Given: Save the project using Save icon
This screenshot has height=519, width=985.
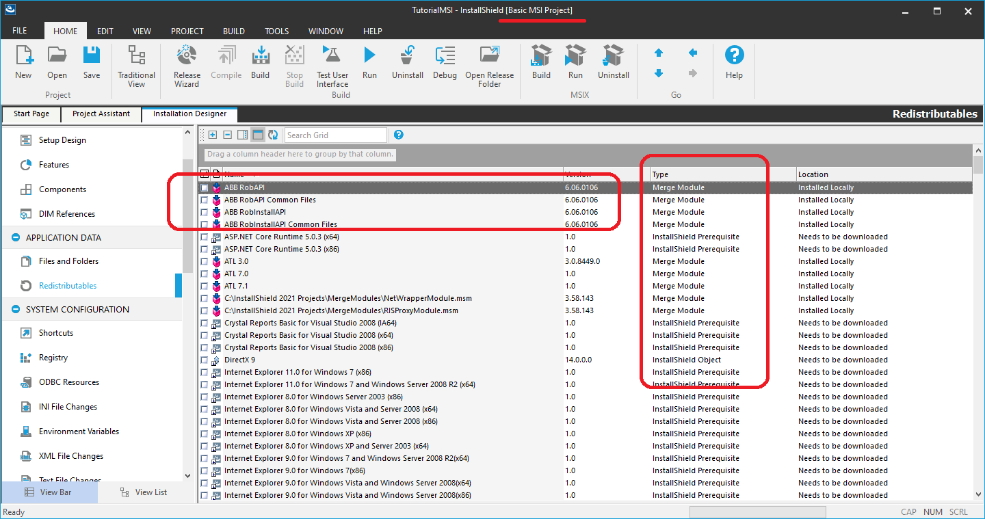Looking at the screenshot, I should click(x=92, y=63).
